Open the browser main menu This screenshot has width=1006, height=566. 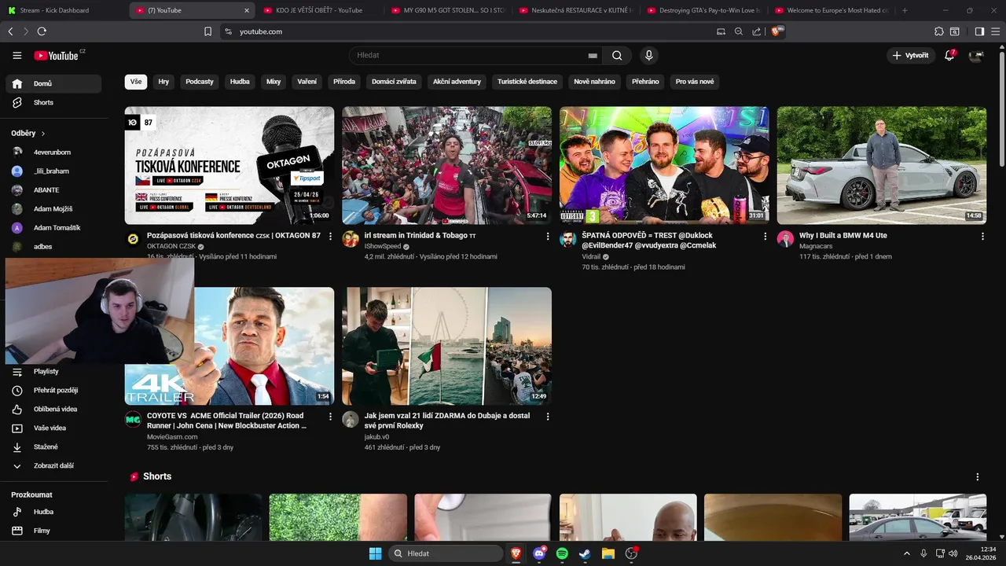point(995,31)
